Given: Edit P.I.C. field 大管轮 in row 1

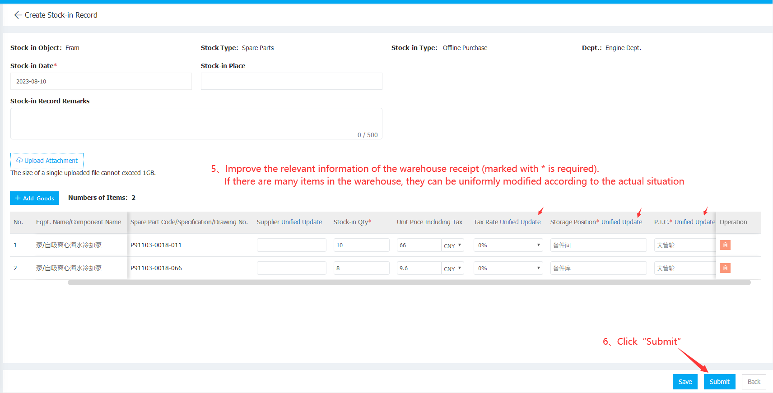Looking at the screenshot, I should [x=685, y=245].
